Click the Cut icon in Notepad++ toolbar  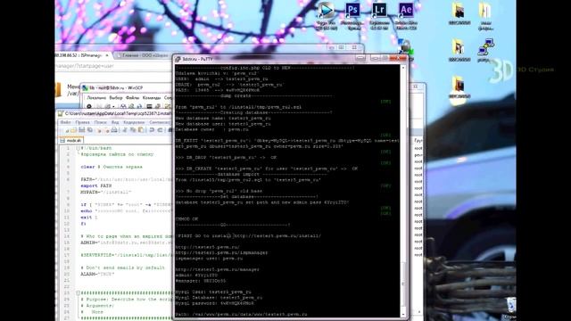[x=125, y=130]
